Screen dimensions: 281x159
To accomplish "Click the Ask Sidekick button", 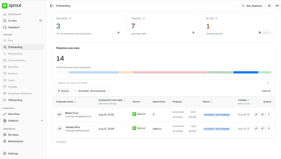I will pos(252,6).
